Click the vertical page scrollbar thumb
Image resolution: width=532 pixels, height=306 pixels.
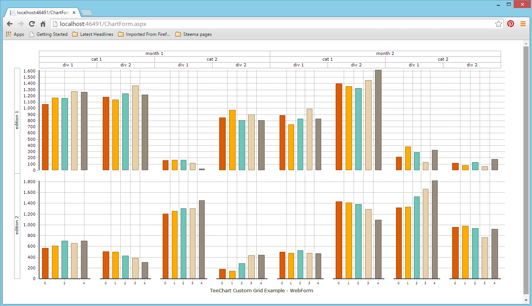tap(526, 170)
